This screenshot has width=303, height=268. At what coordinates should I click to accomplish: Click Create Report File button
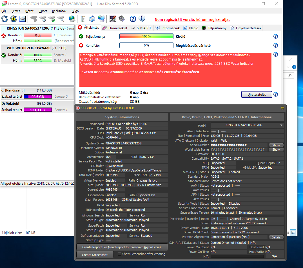(122, 247)
